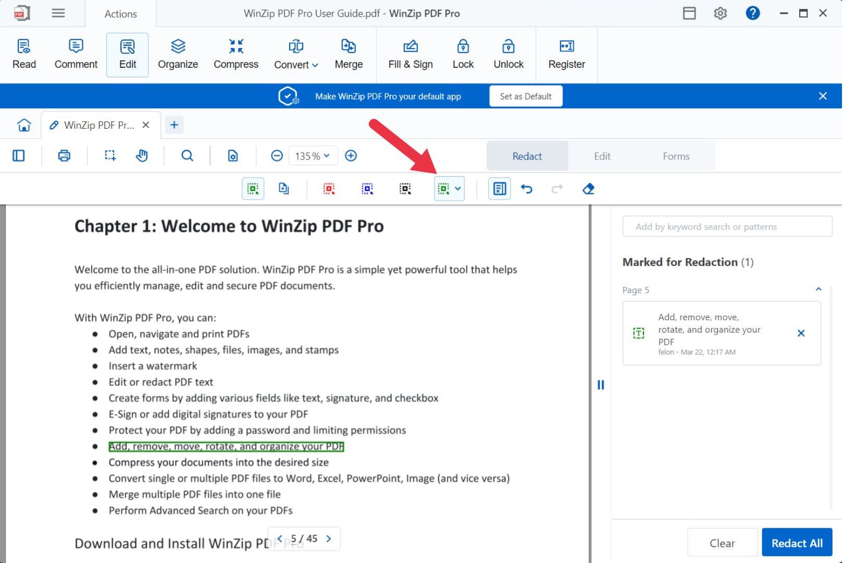844x563 pixels.
Task: Click 'Chapter 1: Welcome to WinZip PDF Pro' heading
Action: (x=229, y=226)
